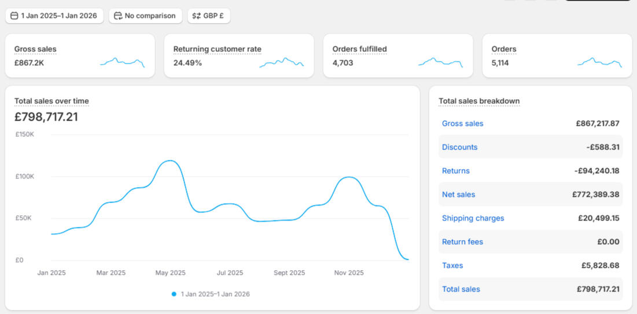The width and height of the screenshot is (637, 314).
Task: Click the Returning customer rate sparkline chart
Action: pos(281,62)
